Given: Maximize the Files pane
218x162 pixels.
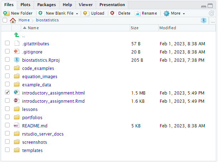Looking at the screenshot, I should pyautogui.click(x=210, y=6).
